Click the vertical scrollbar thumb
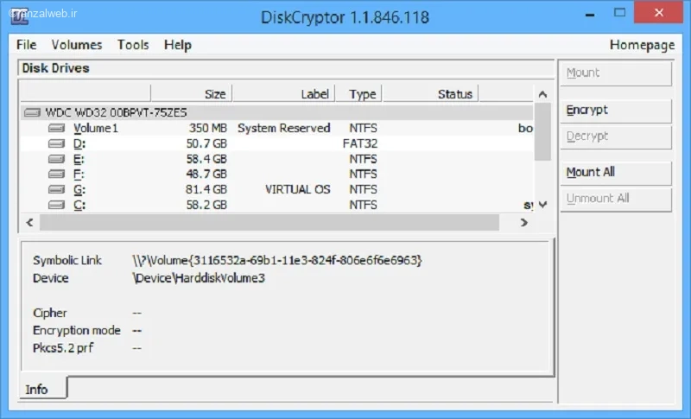Viewport: 691px width, 419px height. (x=543, y=131)
